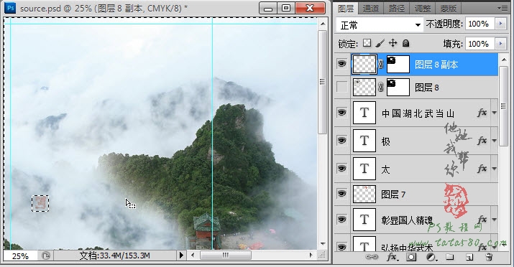Expand effects of the 彰显国人精魂 layer
514x267 pixels.
click(x=494, y=220)
